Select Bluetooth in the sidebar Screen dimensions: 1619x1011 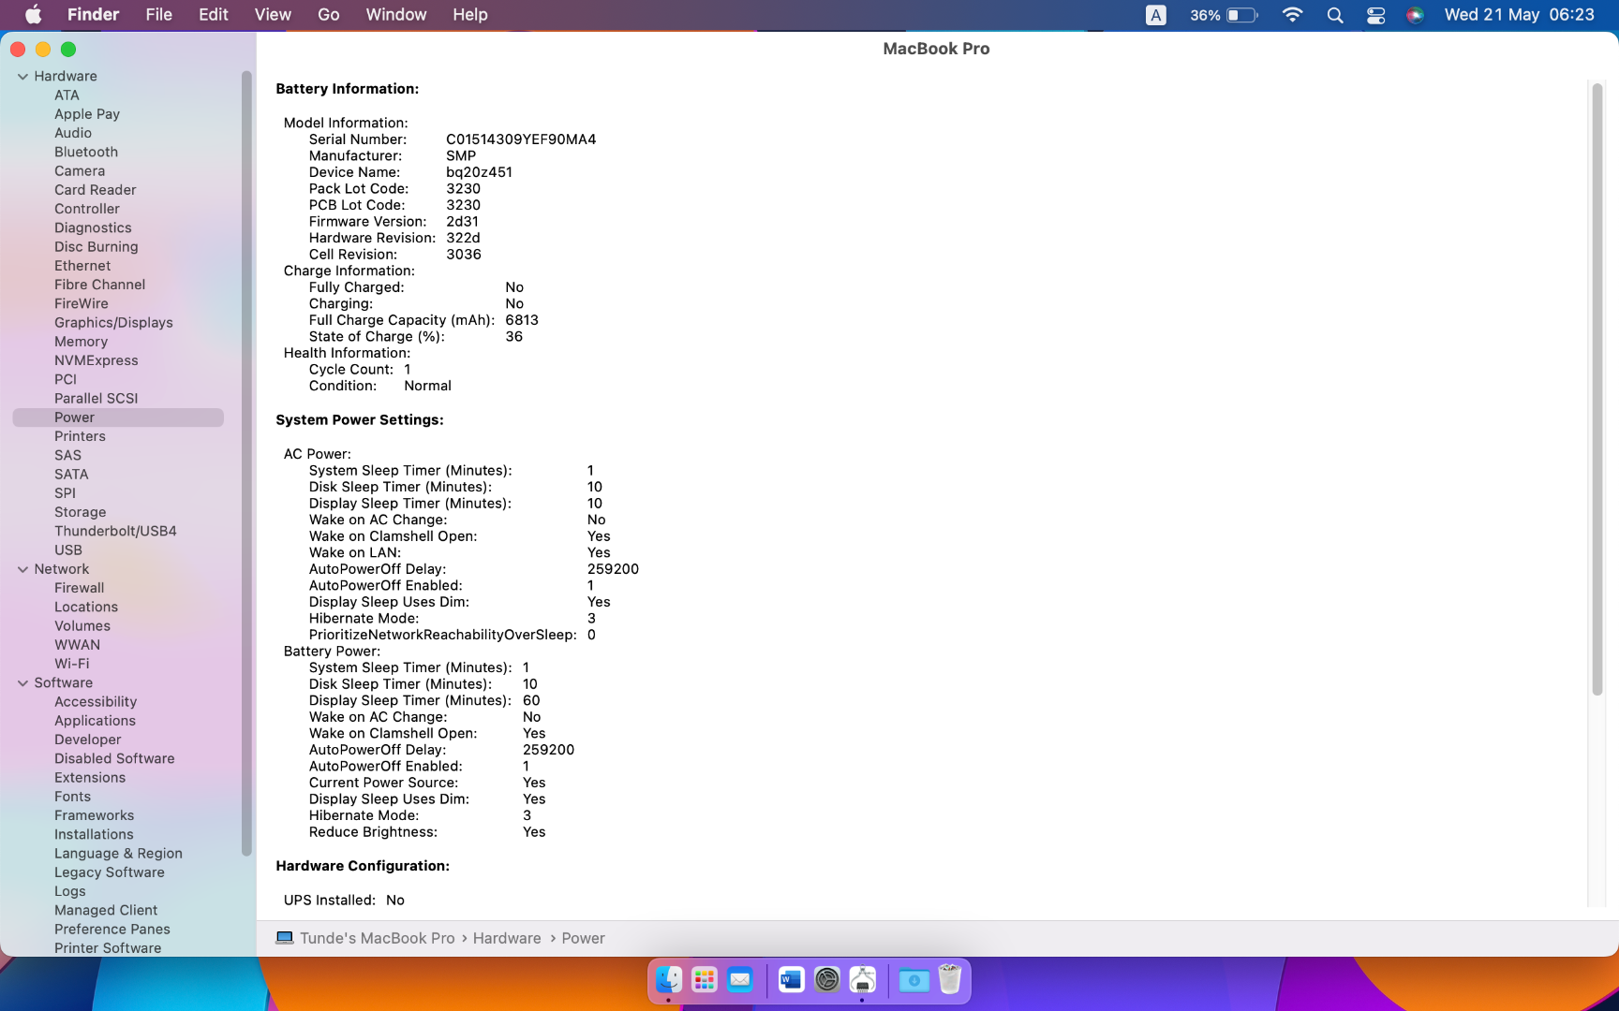[86, 152]
